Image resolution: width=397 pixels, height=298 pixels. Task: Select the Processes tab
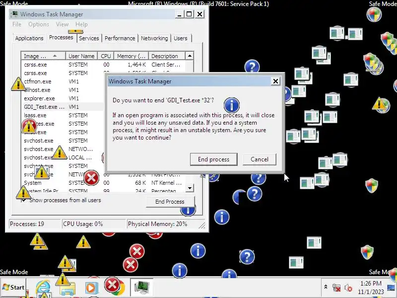[61, 38]
